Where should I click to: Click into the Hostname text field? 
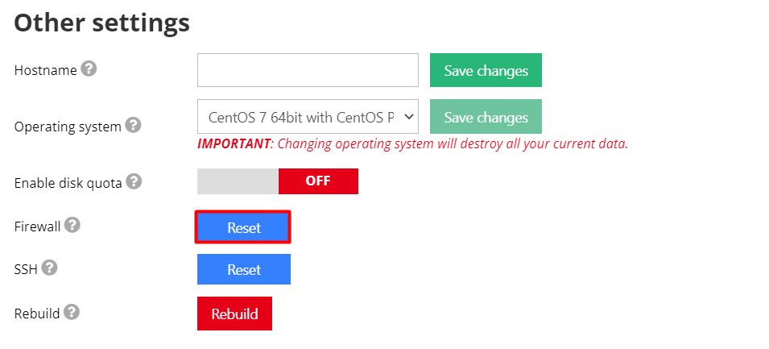pos(308,70)
